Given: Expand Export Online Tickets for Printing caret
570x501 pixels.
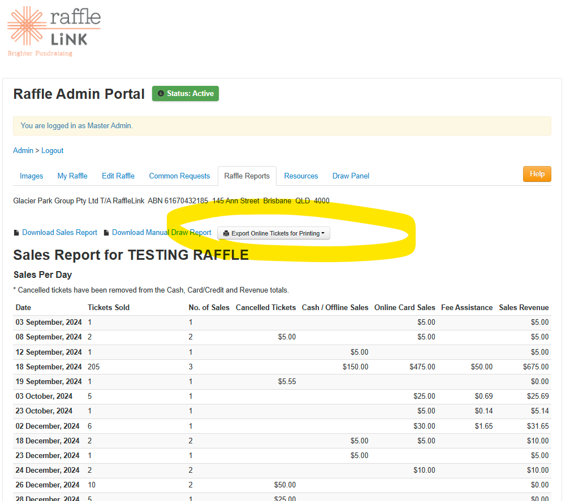Looking at the screenshot, I should [323, 233].
